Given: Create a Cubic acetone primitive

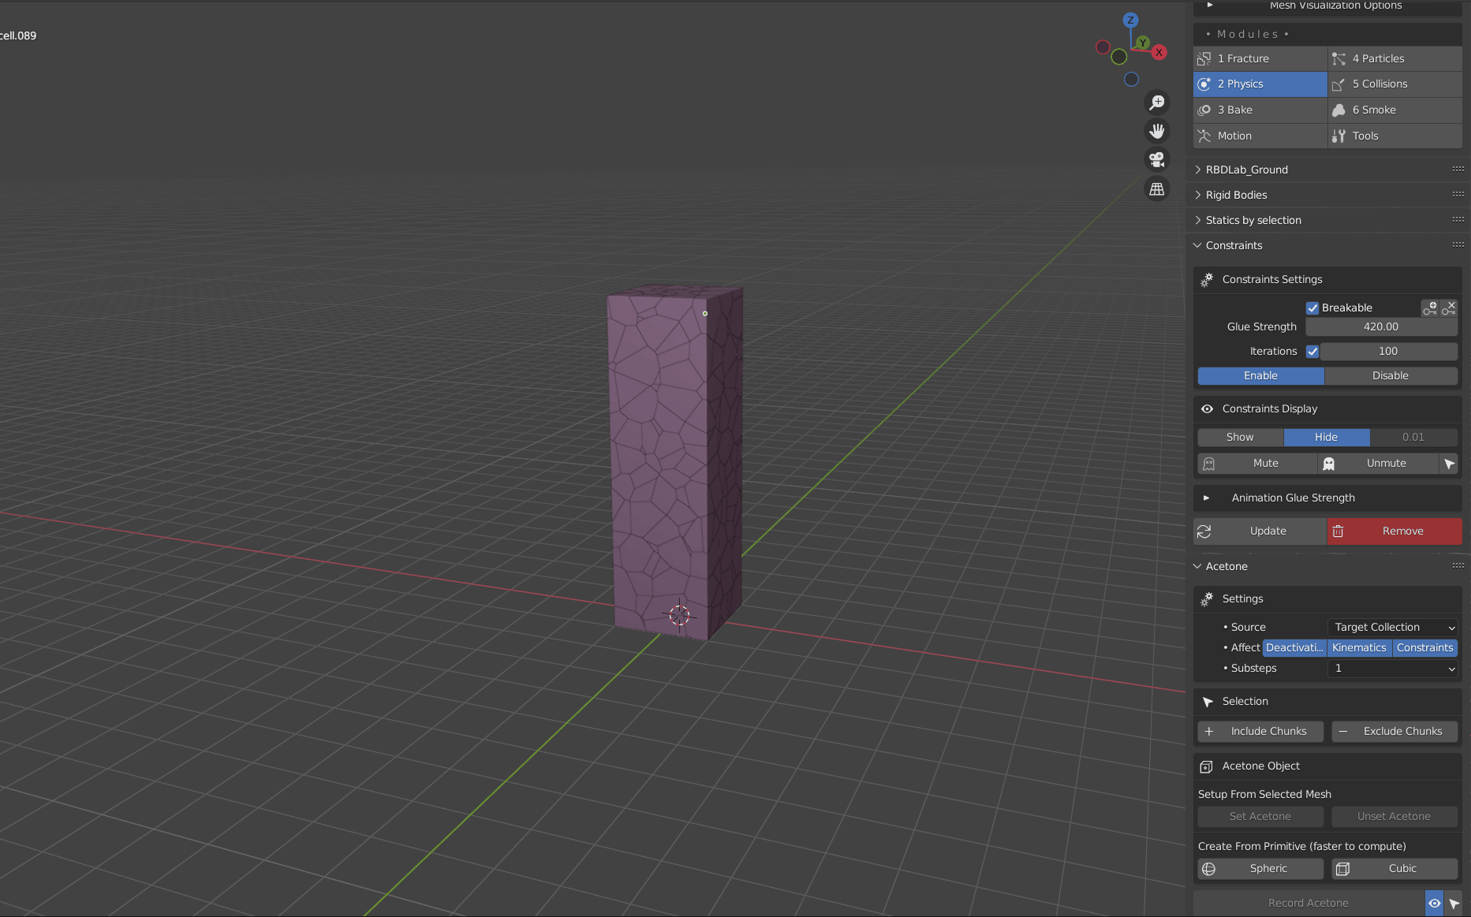Looking at the screenshot, I should (x=1394, y=869).
